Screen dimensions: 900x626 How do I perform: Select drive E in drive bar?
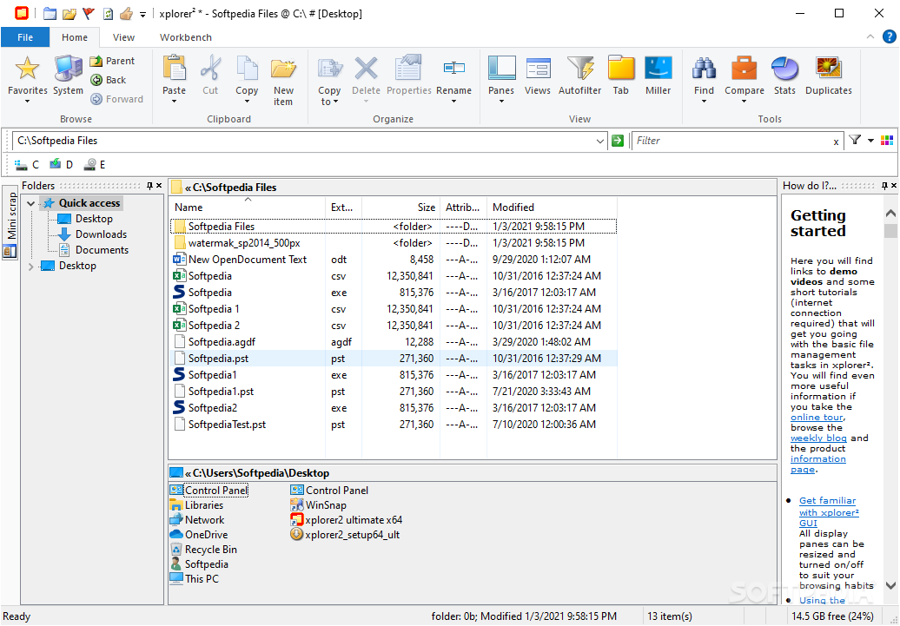coord(94,165)
